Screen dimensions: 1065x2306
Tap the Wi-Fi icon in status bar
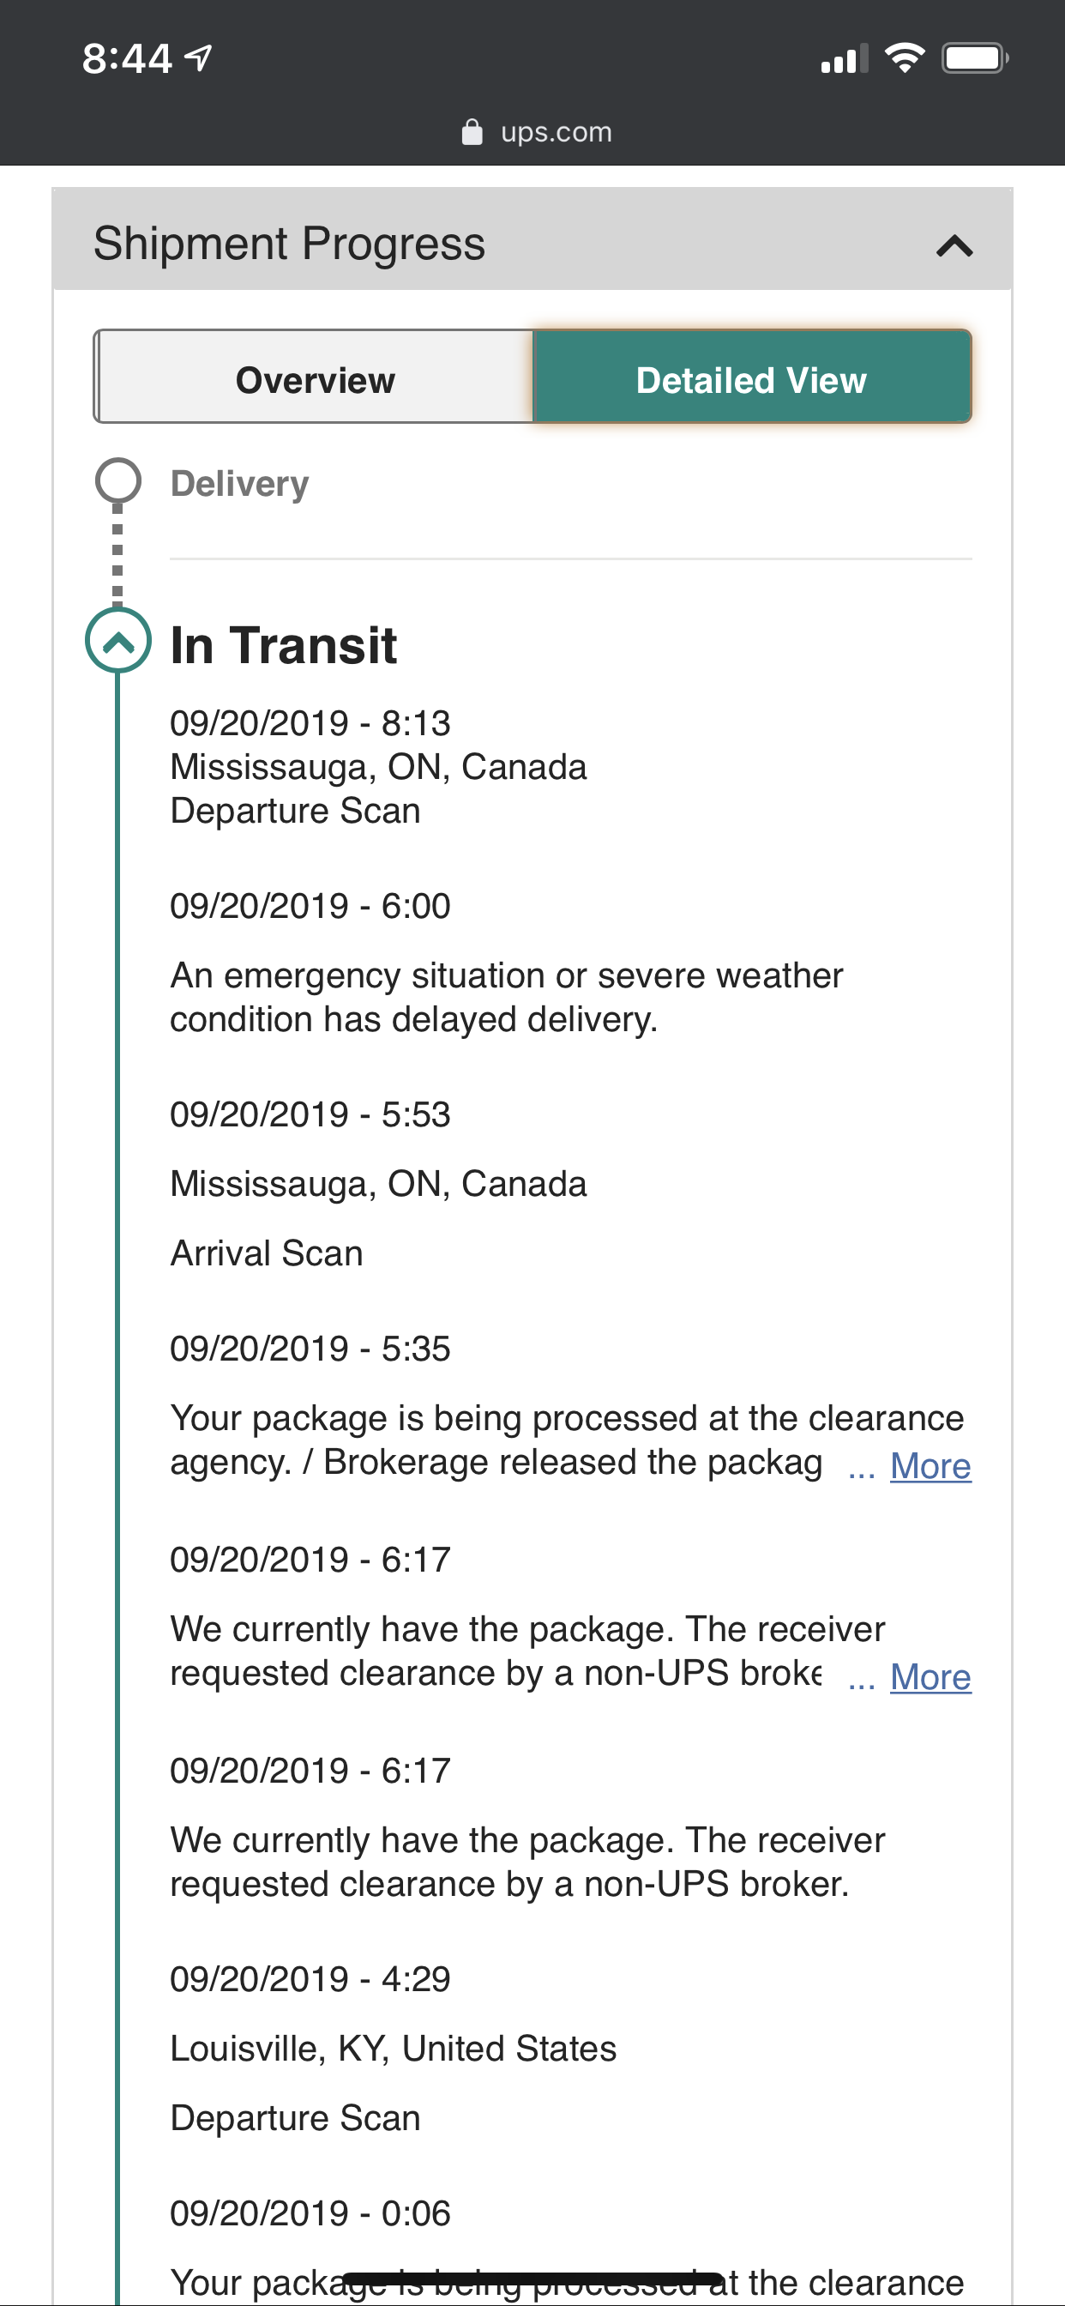tap(904, 58)
